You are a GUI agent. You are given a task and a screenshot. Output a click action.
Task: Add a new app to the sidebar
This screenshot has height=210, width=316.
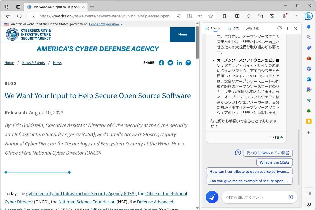pos(309,133)
